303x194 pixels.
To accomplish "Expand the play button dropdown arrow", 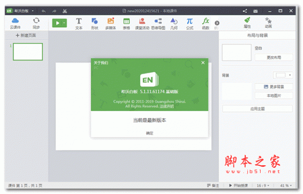I will point(64,23).
